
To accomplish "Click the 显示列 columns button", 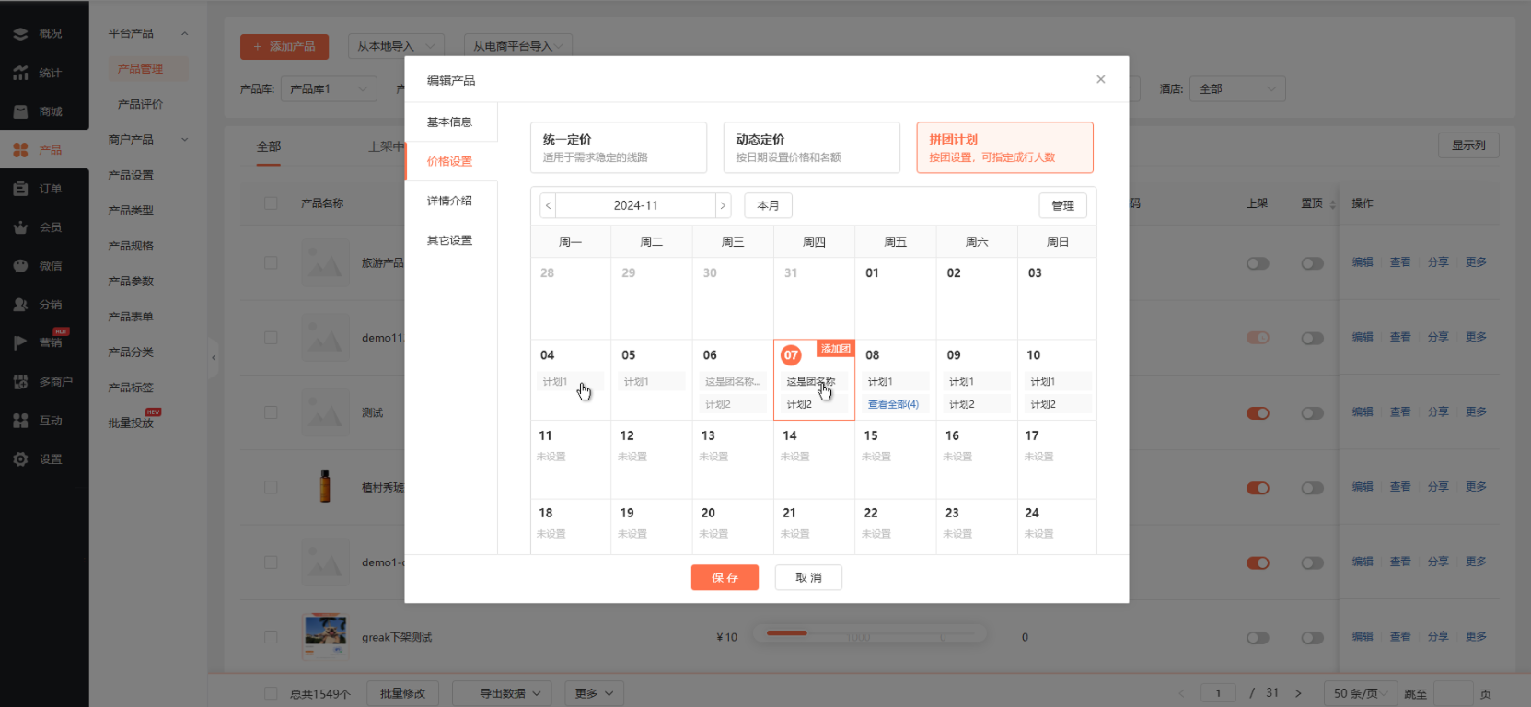I will (1468, 145).
